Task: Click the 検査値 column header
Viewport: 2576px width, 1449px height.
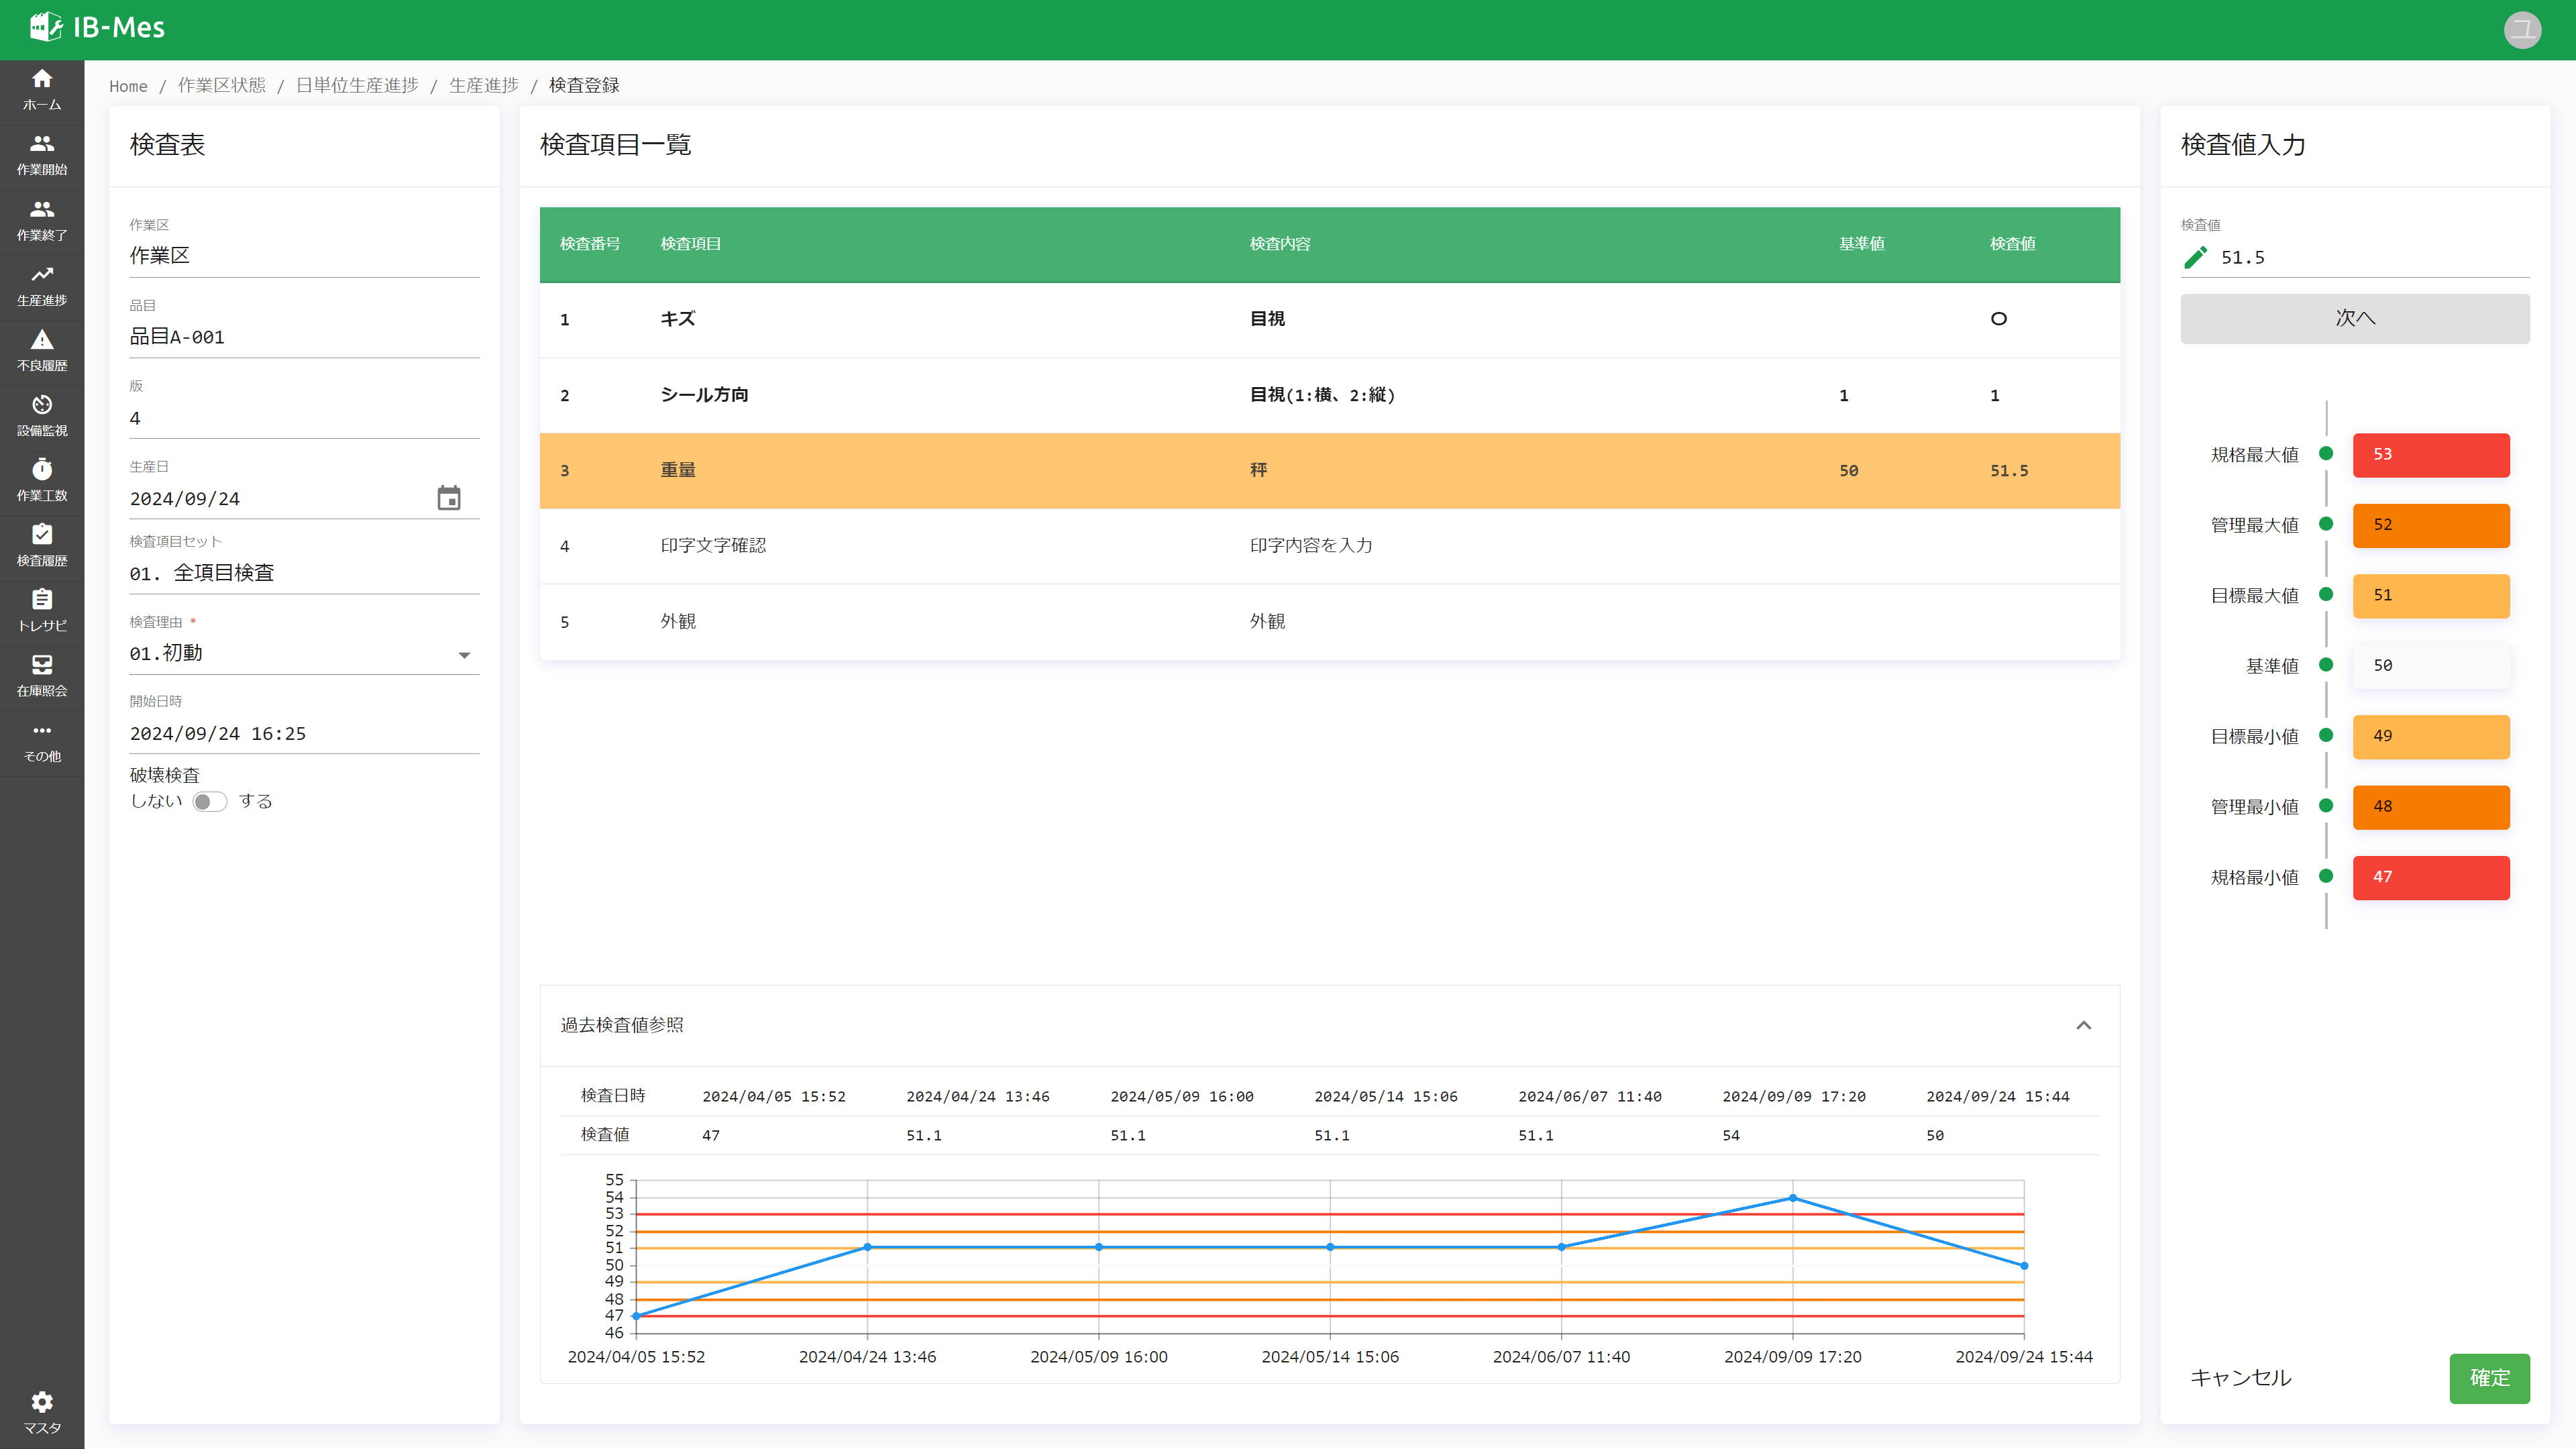Action: pyautogui.click(x=2012, y=244)
